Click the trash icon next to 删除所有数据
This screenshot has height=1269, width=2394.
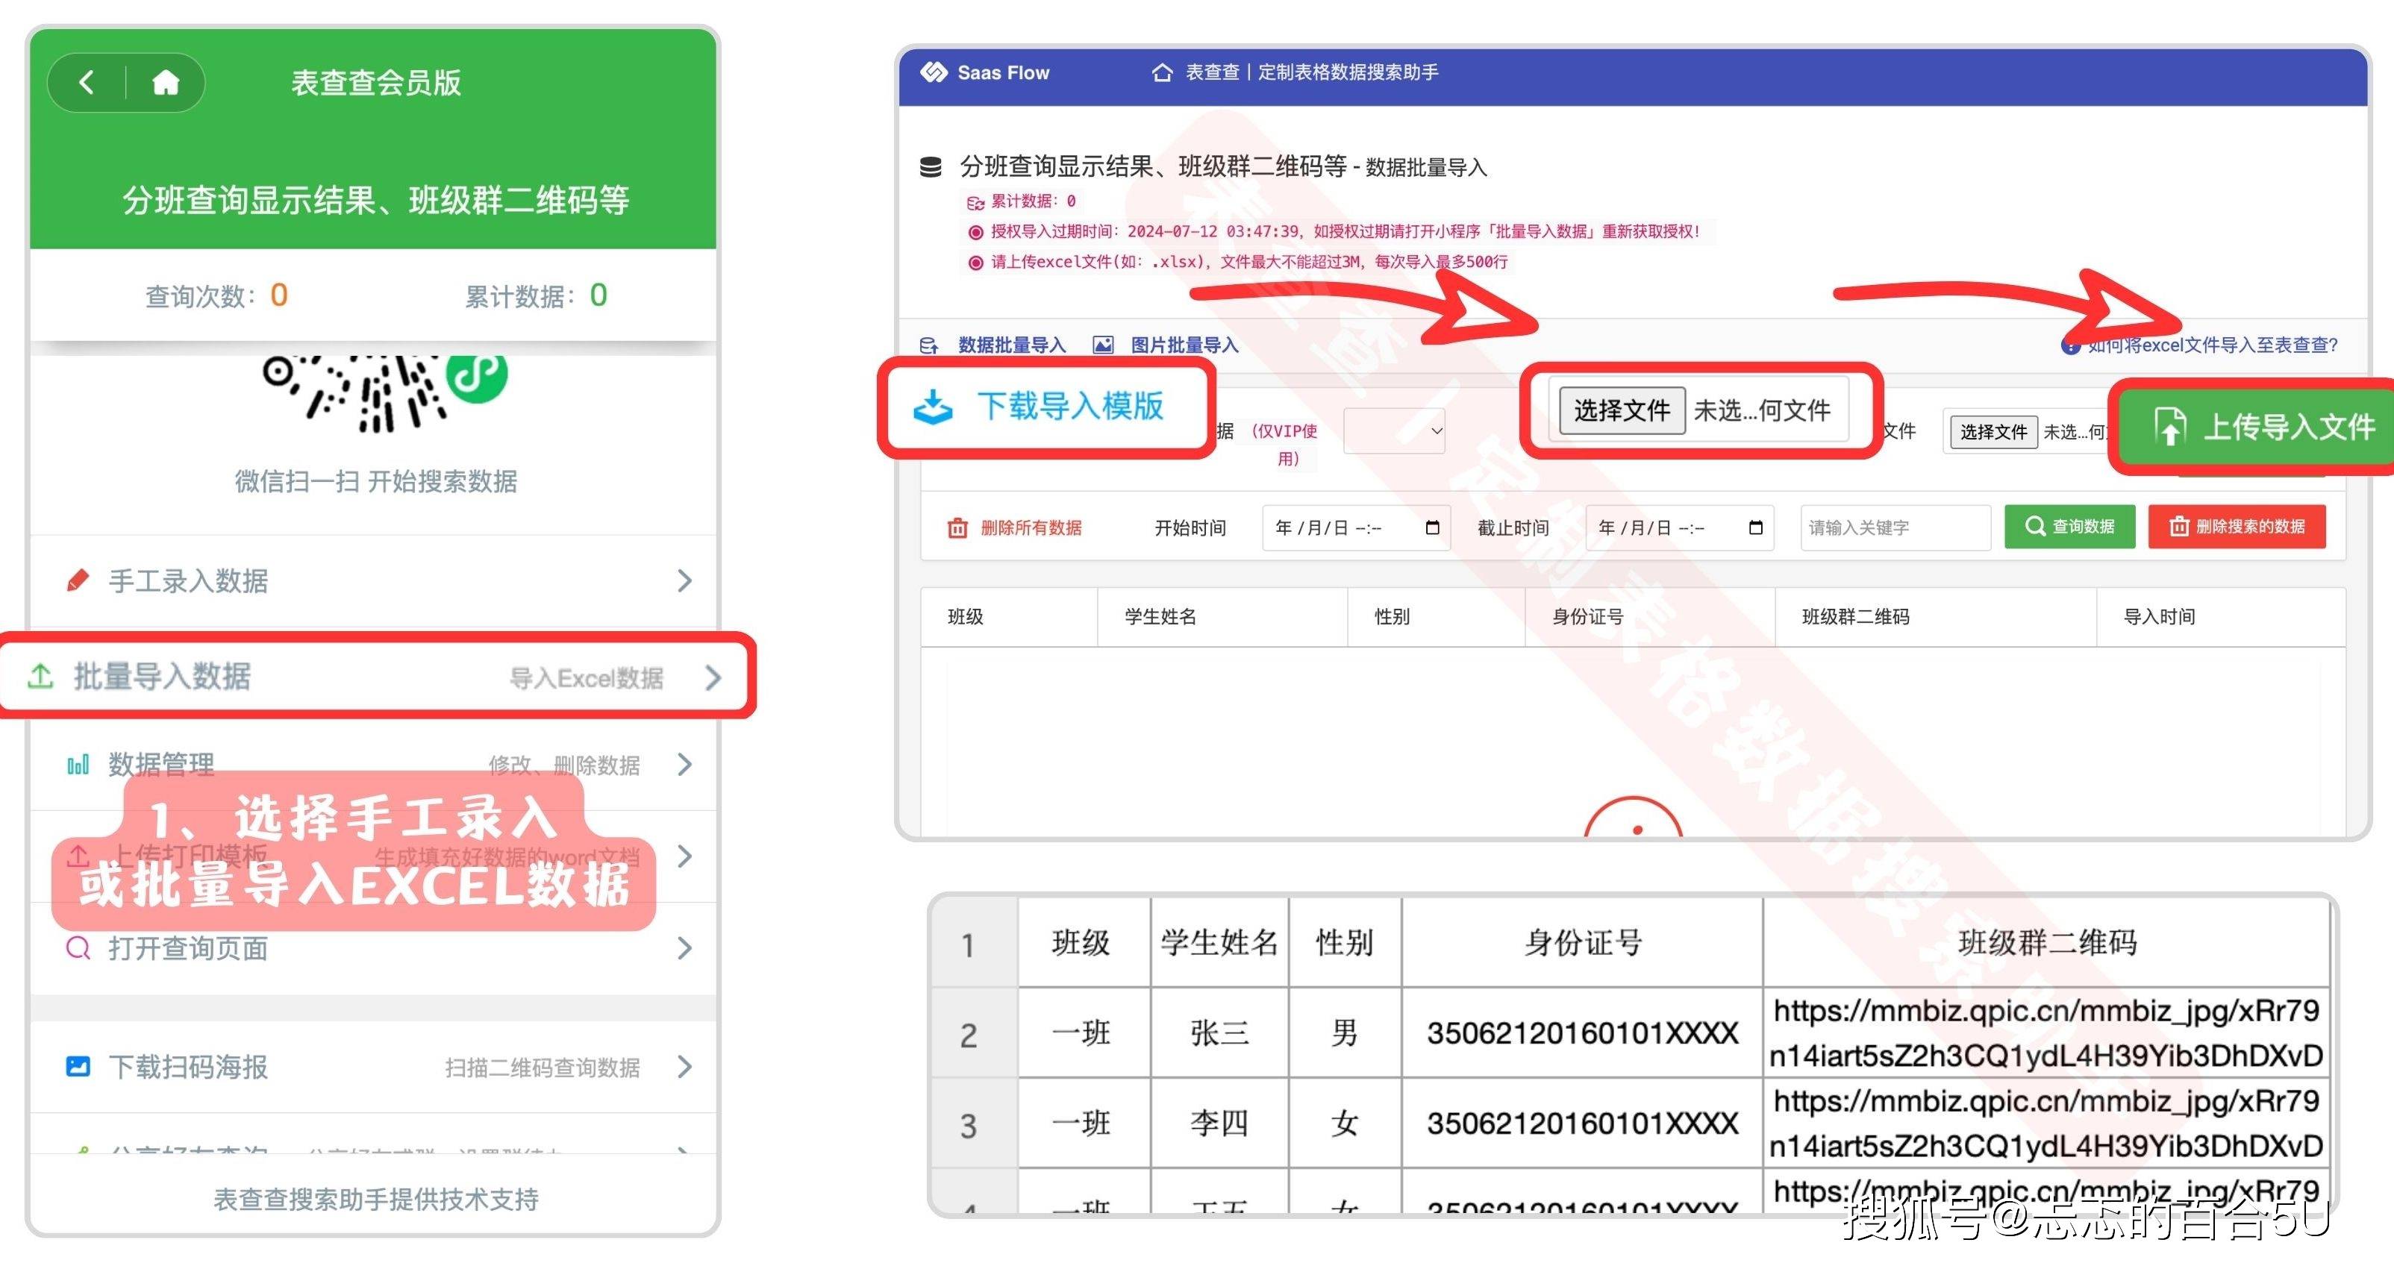957,527
